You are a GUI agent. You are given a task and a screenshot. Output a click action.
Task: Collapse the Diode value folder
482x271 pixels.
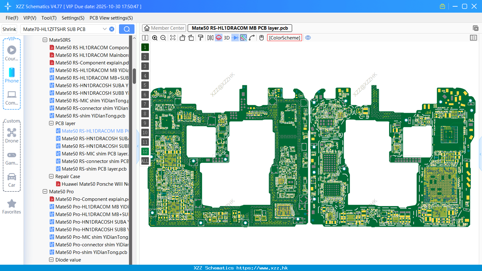51,260
